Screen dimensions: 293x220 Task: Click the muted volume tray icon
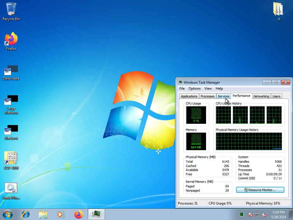264,215
